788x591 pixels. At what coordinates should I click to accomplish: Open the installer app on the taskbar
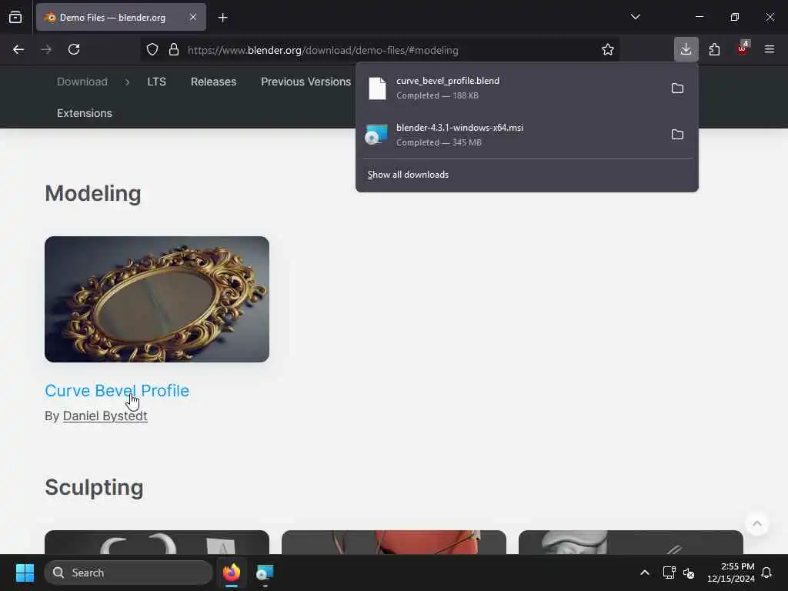265,573
